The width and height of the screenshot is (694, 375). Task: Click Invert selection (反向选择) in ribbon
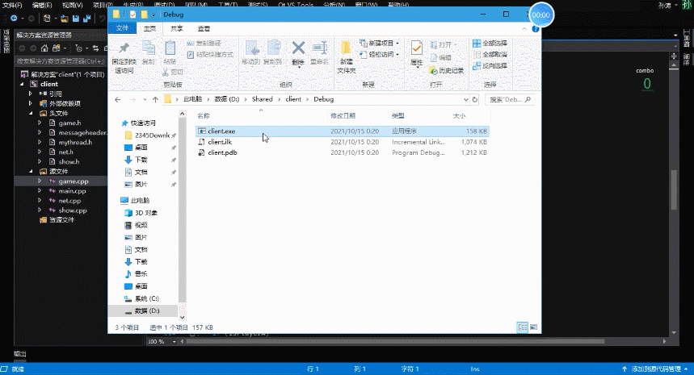[x=490, y=65]
